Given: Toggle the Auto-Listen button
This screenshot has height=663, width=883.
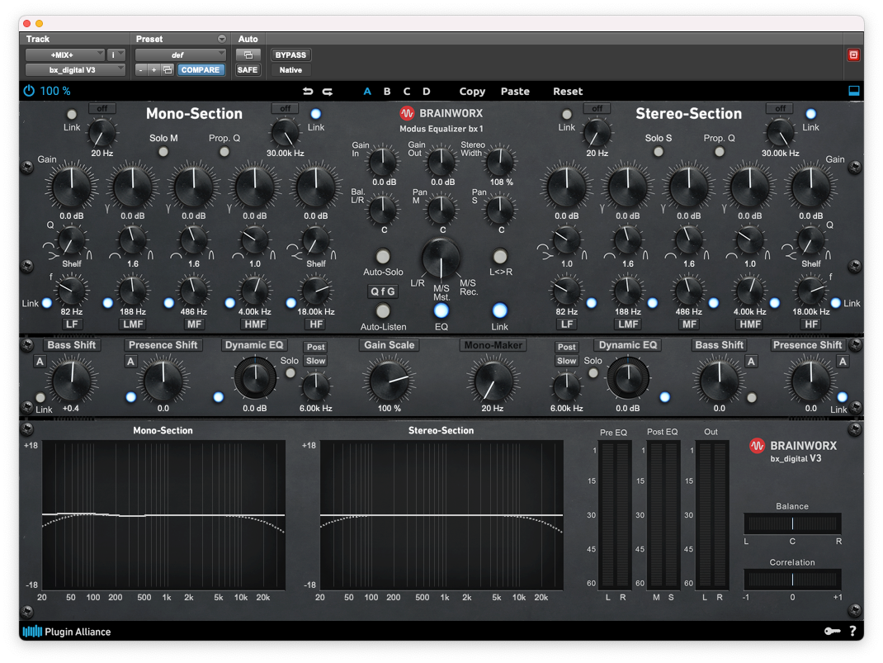Looking at the screenshot, I should click(383, 311).
